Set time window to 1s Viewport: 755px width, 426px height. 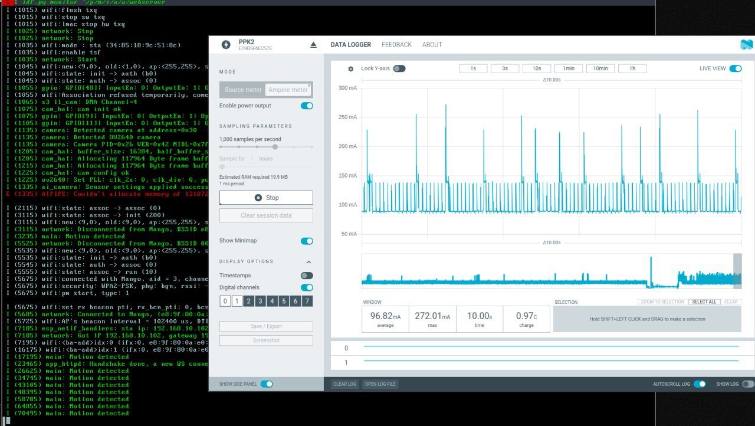tap(473, 68)
